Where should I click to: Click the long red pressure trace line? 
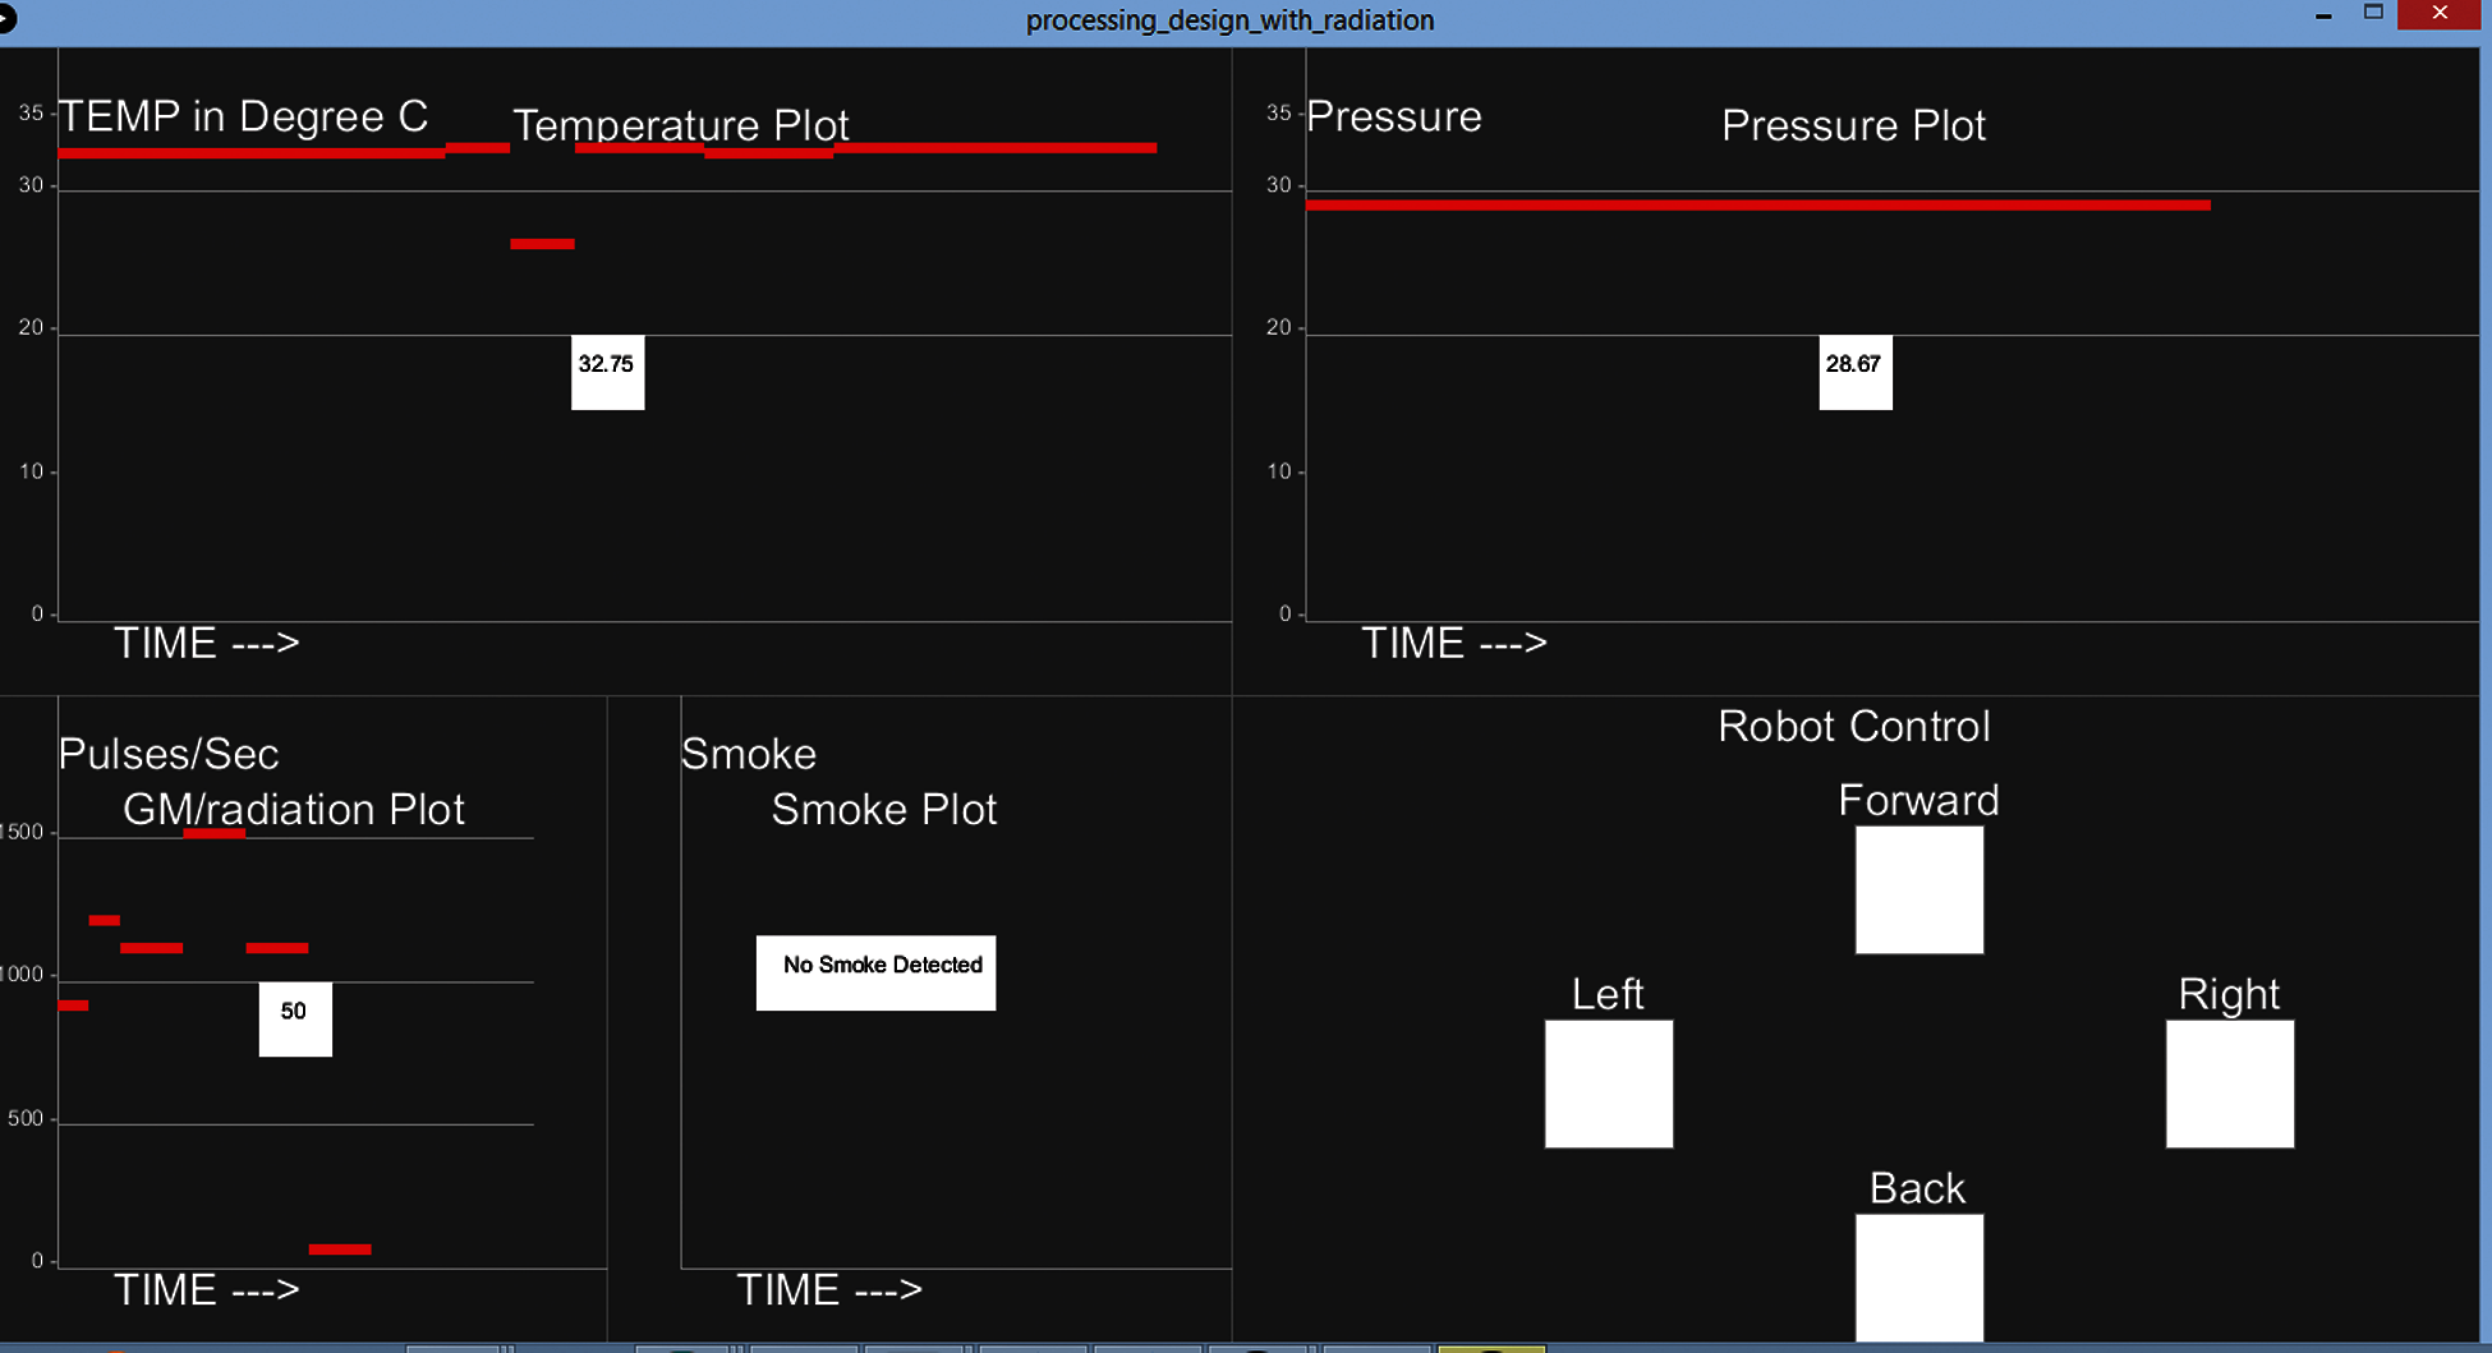pyautogui.click(x=1757, y=205)
